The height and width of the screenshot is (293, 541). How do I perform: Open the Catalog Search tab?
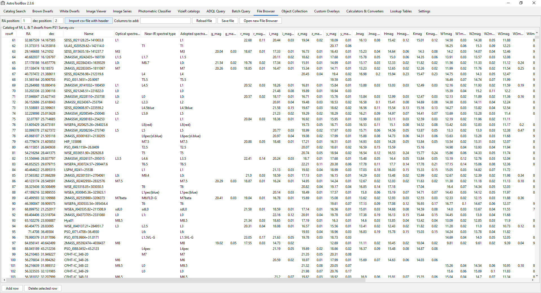point(14,11)
